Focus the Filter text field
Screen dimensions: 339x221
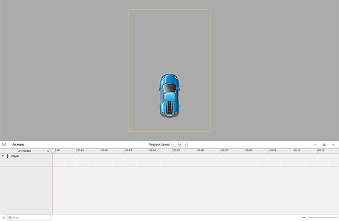29,218
